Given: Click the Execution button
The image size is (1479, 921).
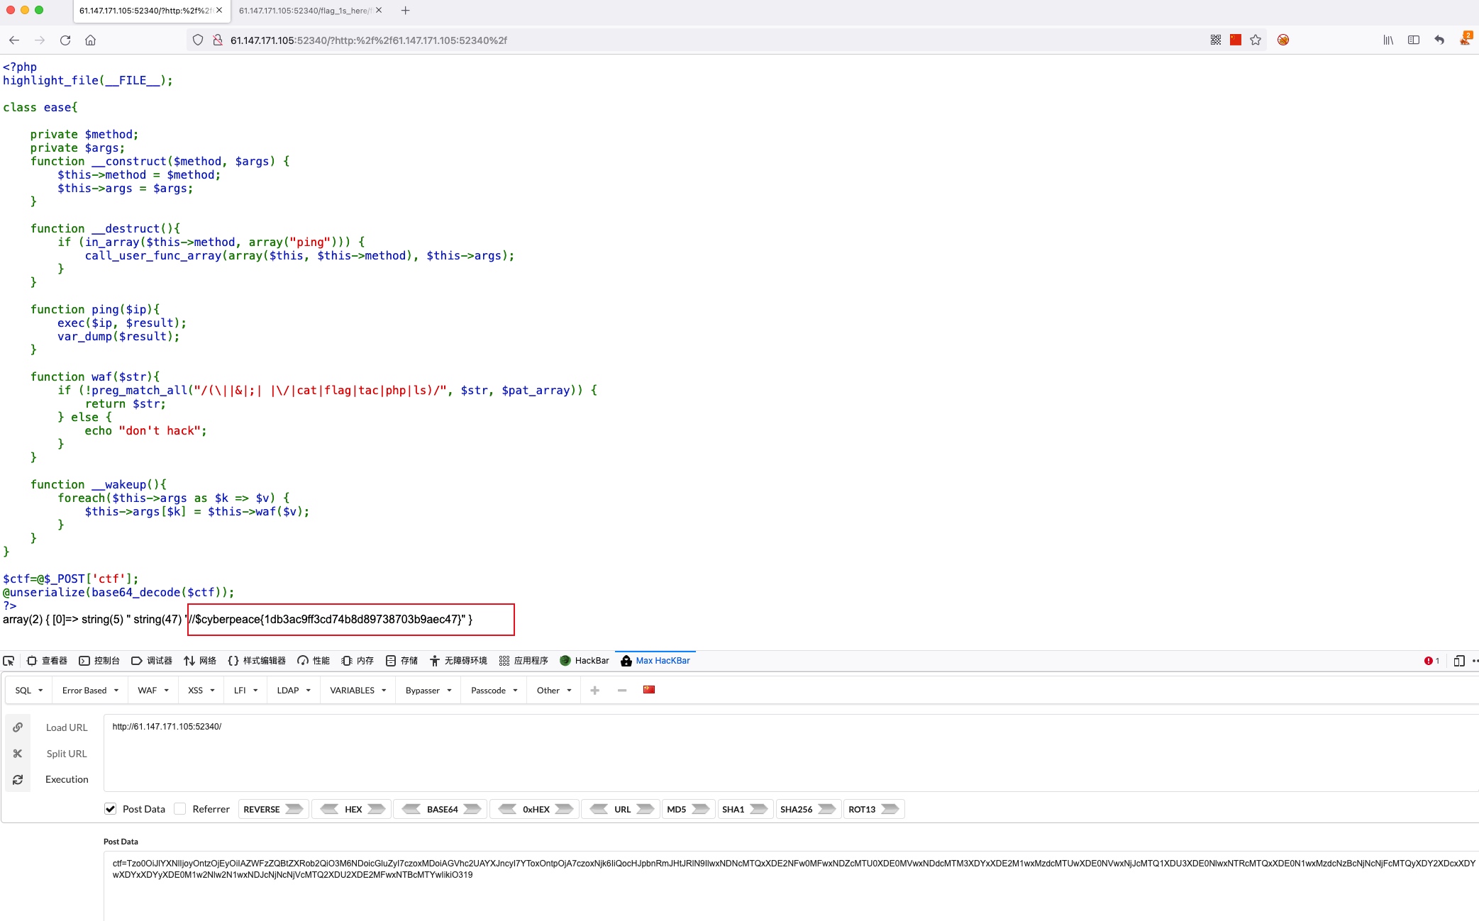Looking at the screenshot, I should point(67,779).
